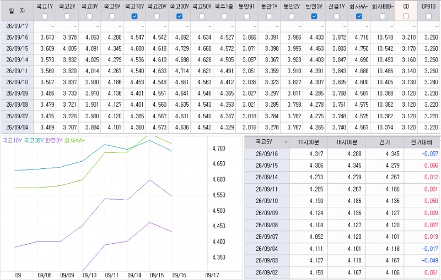
Task: Click the 전기대비 column header
Action: (422, 142)
